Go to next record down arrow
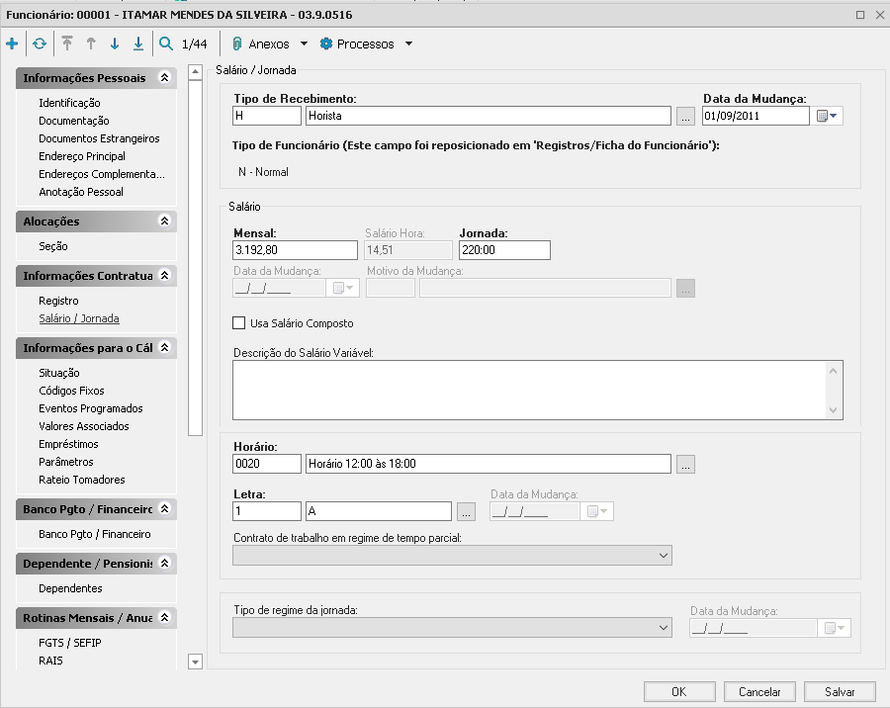890x708 pixels. click(x=115, y=44)
